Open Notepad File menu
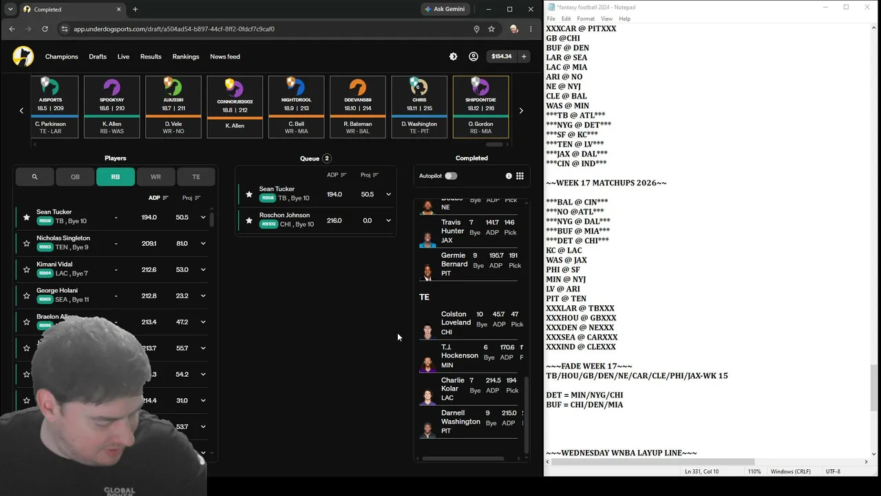The width and height of the screenshot is (881, 496). point(551,19)
